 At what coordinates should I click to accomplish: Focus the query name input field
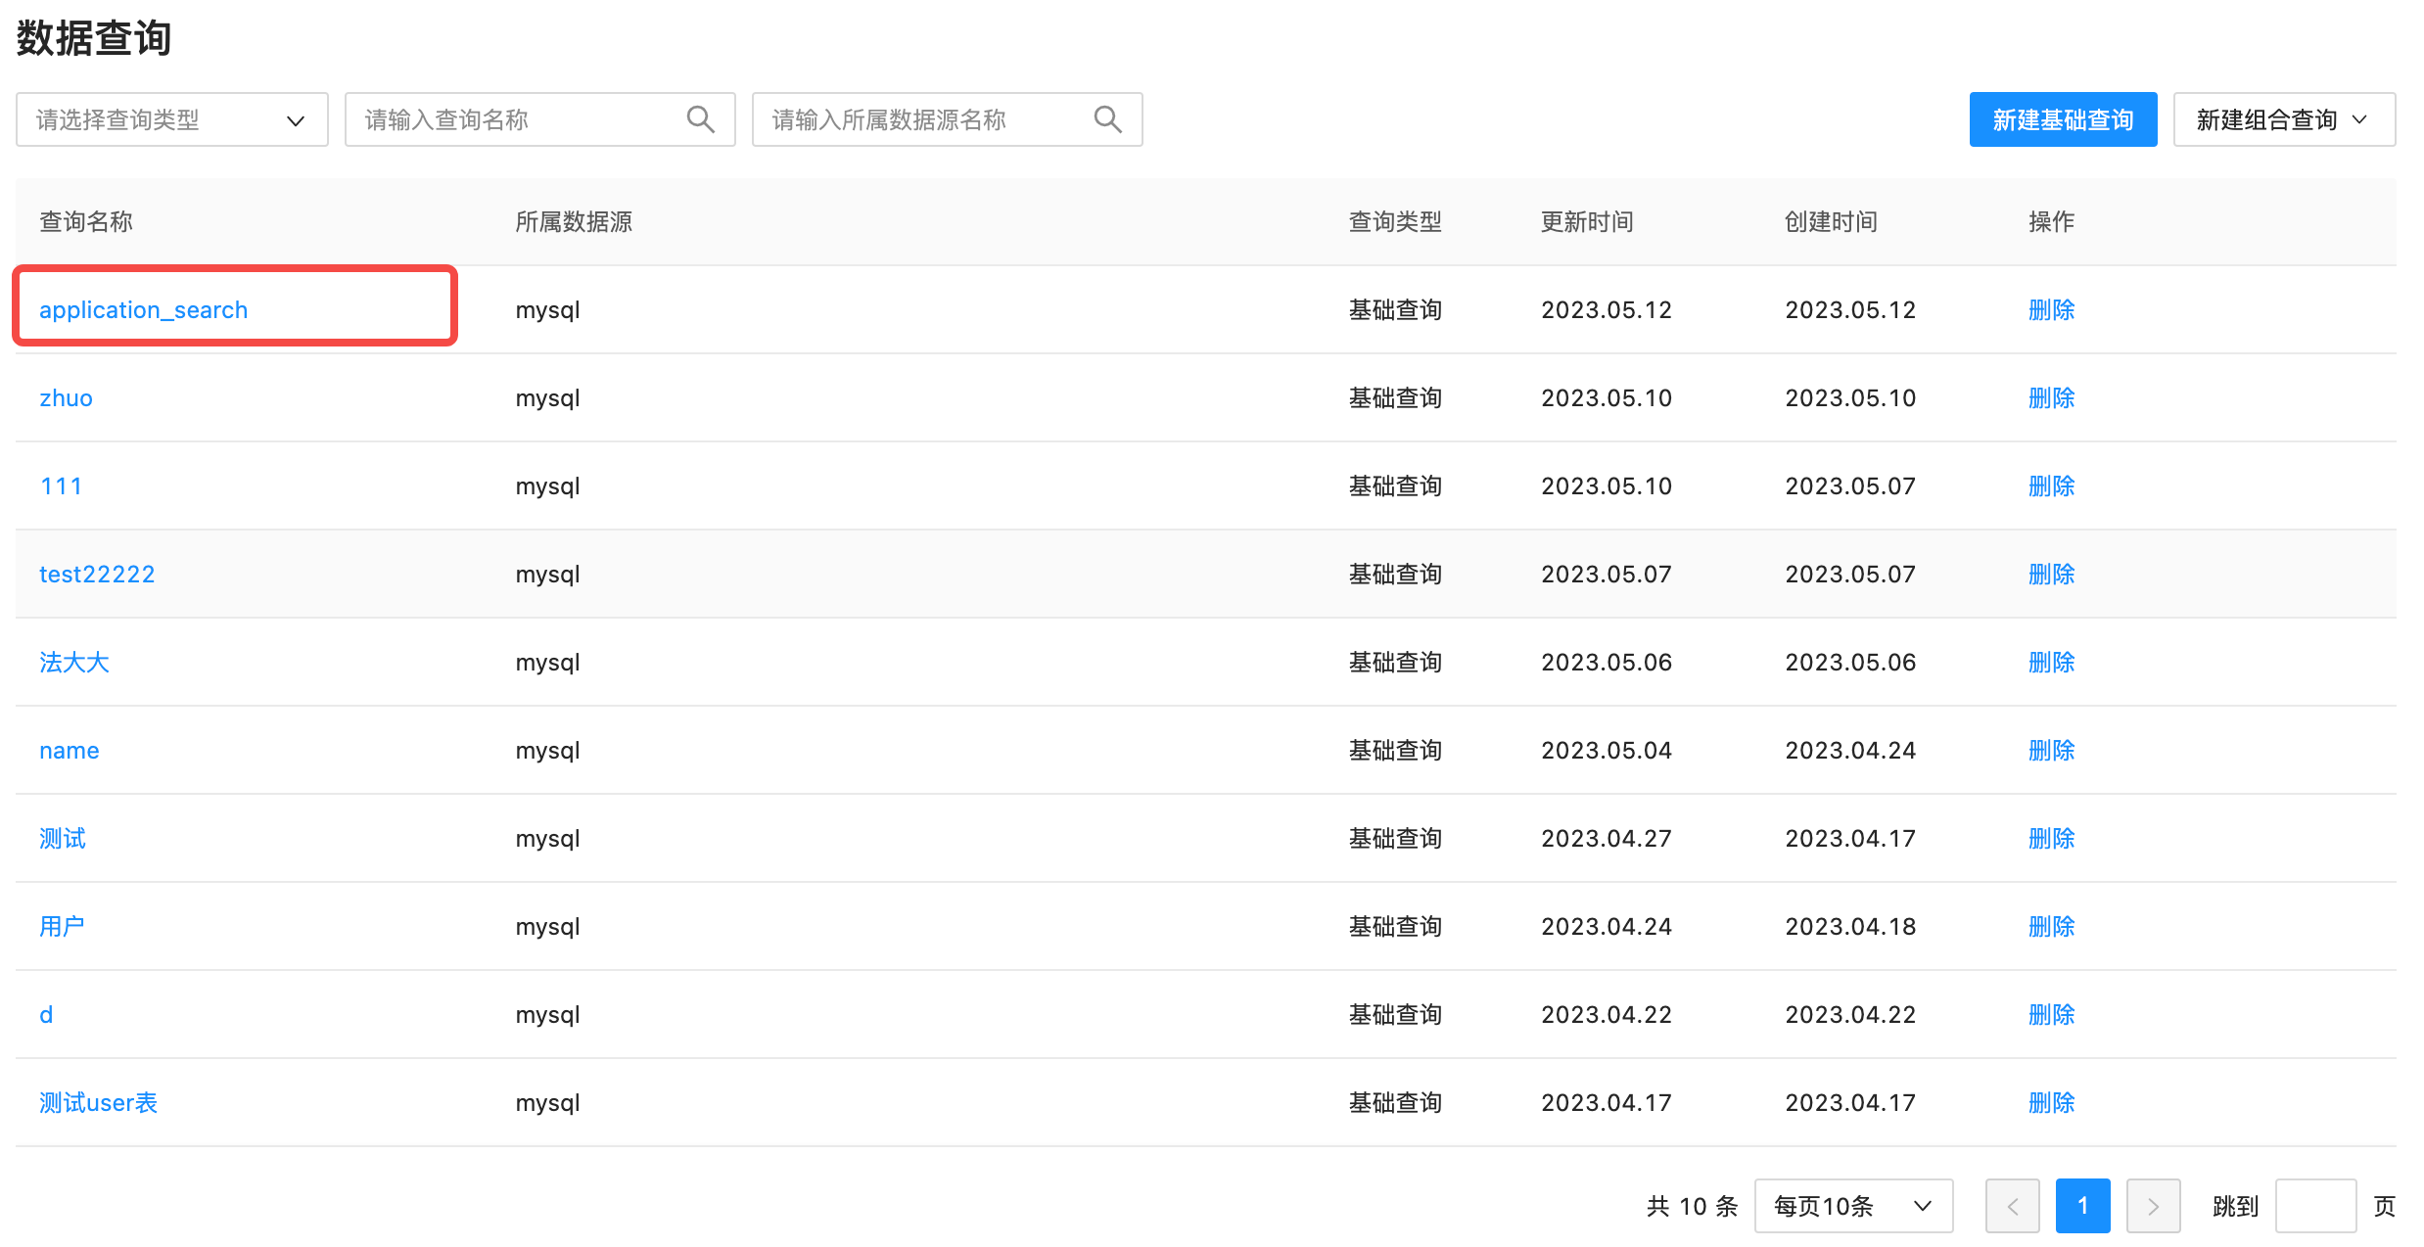click(519, 119)
